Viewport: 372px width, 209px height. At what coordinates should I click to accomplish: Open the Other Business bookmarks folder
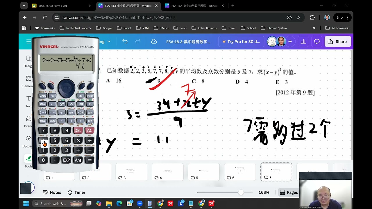[204, 28]
